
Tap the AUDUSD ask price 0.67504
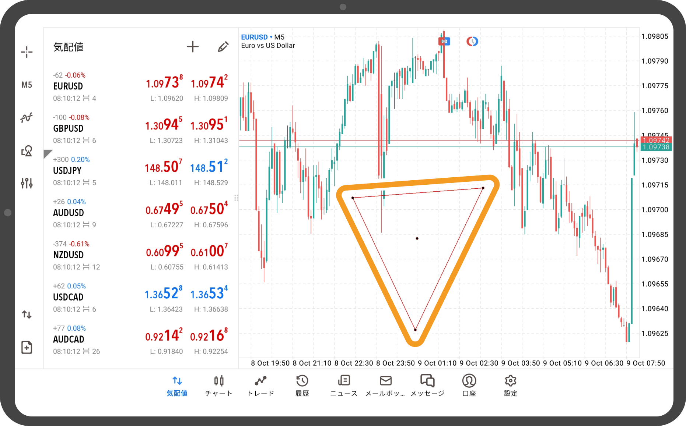209,209
